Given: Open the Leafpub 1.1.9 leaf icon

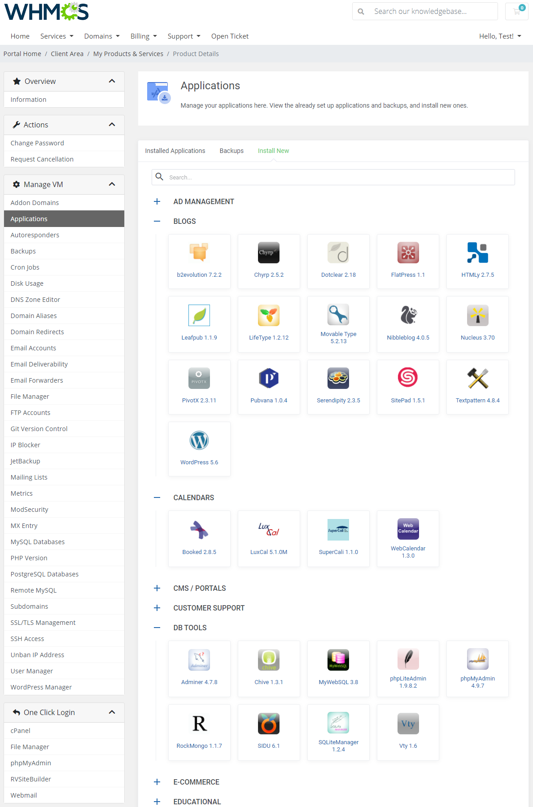Looking at the screenshot, I should tap(199, 315).
